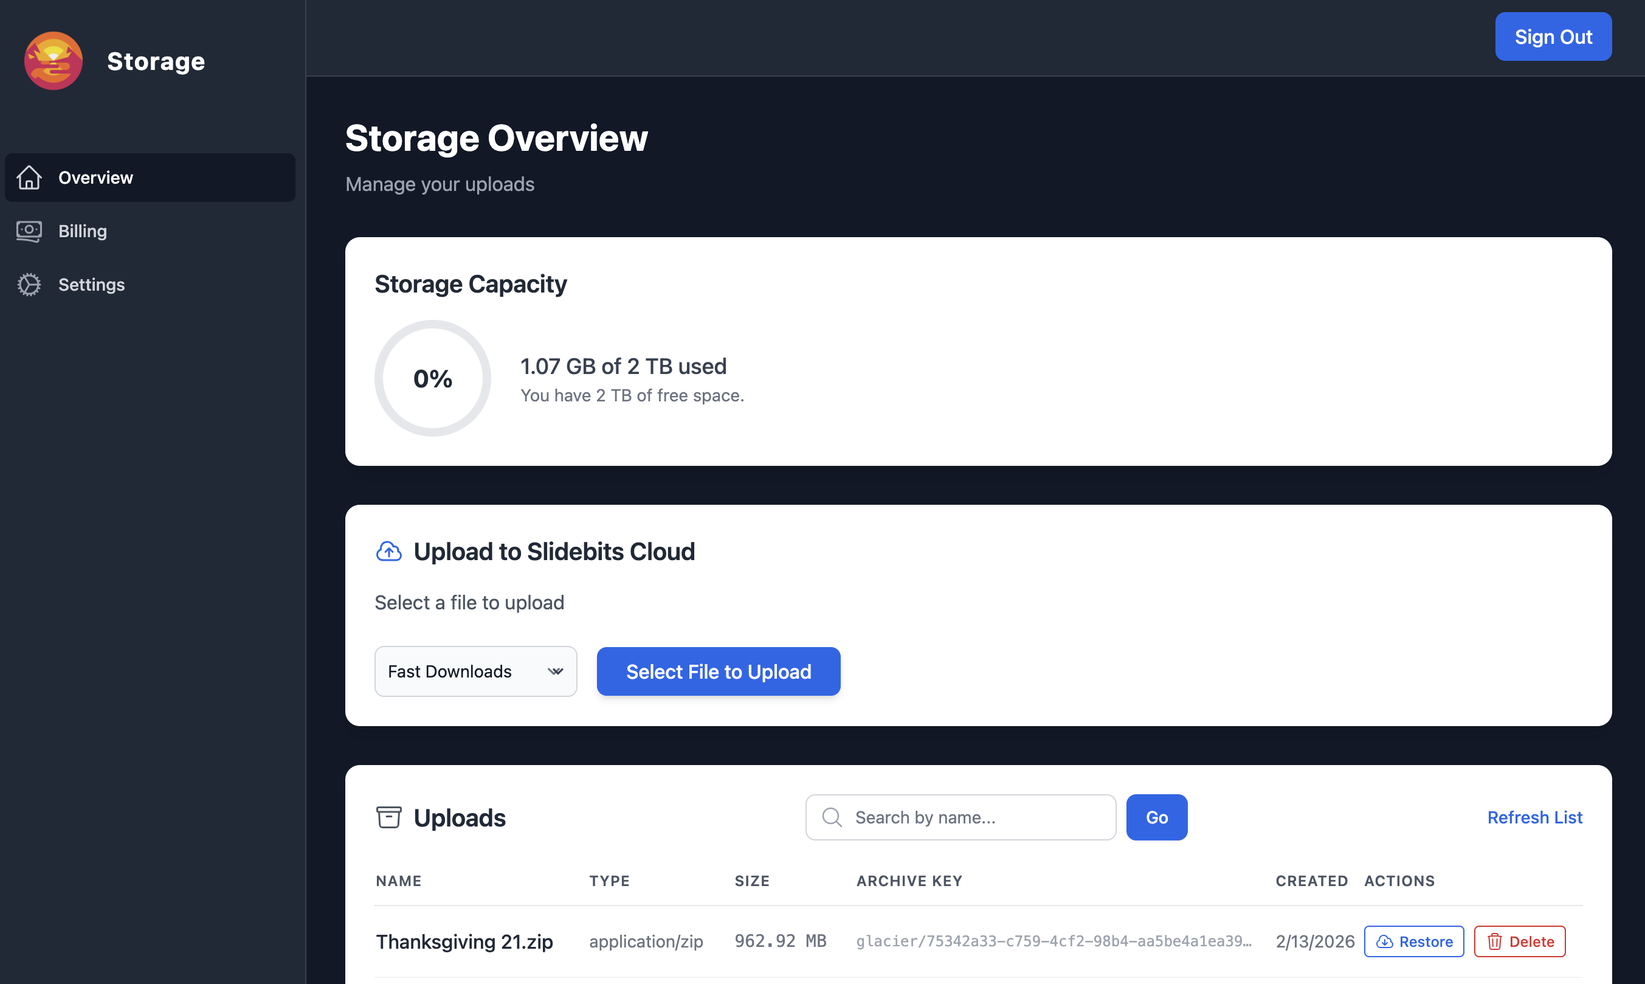Viewport: 1645px width, 984px height.
Task: Click the Overview house icon in sidebar
Action: click(29, 178)
